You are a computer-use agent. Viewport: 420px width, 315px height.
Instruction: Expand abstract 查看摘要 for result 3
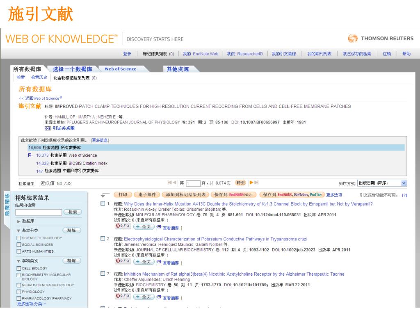pyautogui.click(x=171, y=298)
